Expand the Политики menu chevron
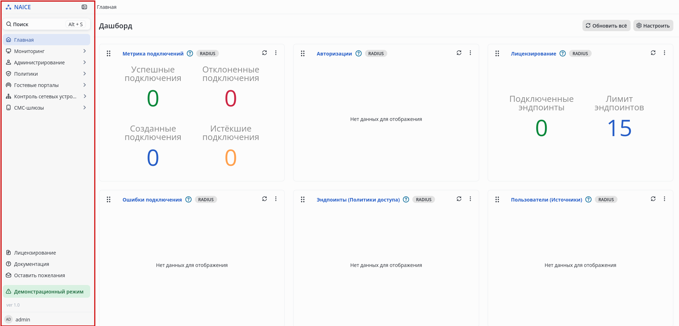 (85, 74)
